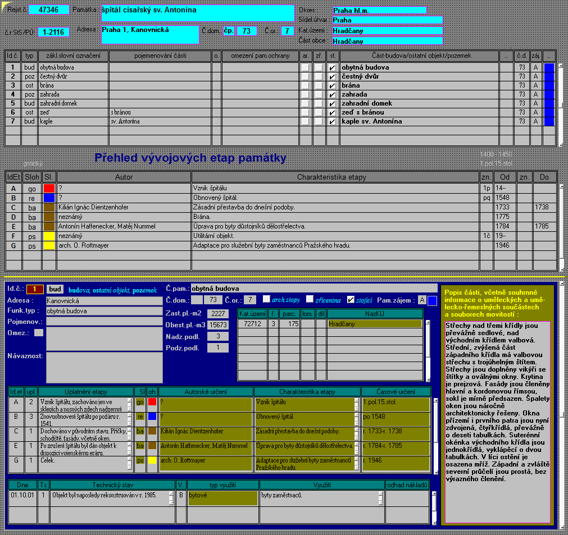Check the 'arch.stopy' checkbox
The height and width of the screenshot is (535, 568).
266,299
